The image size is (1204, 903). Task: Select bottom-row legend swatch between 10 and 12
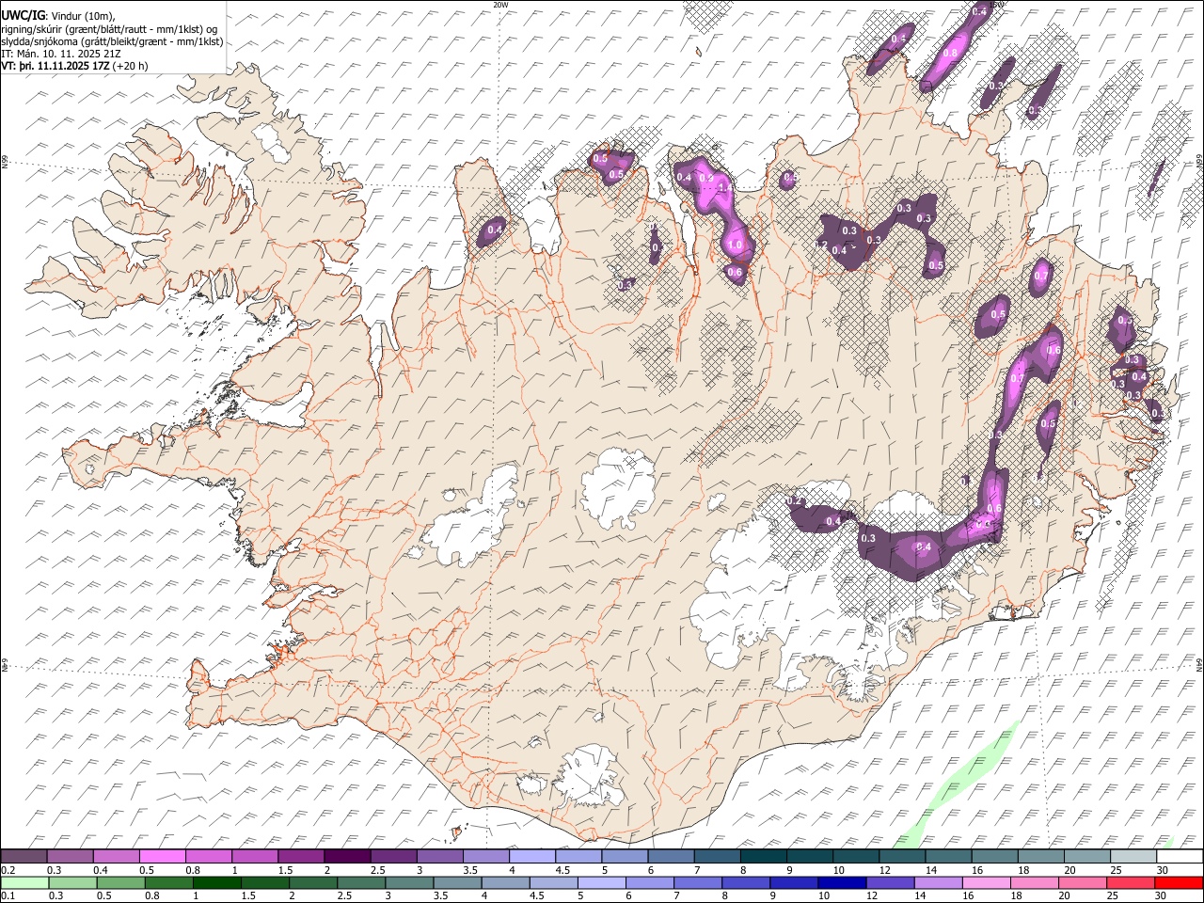pos(842,882)
